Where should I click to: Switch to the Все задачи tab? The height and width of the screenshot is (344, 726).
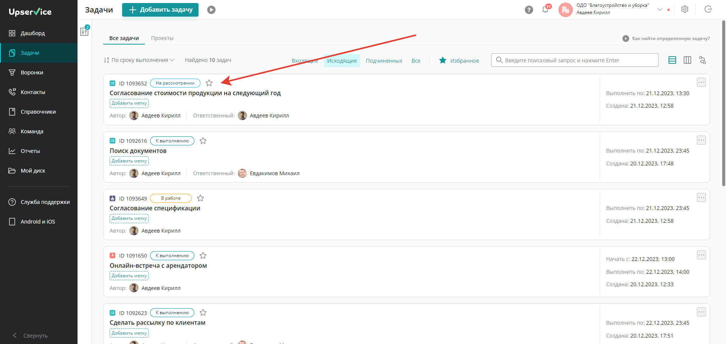[124, 38]
